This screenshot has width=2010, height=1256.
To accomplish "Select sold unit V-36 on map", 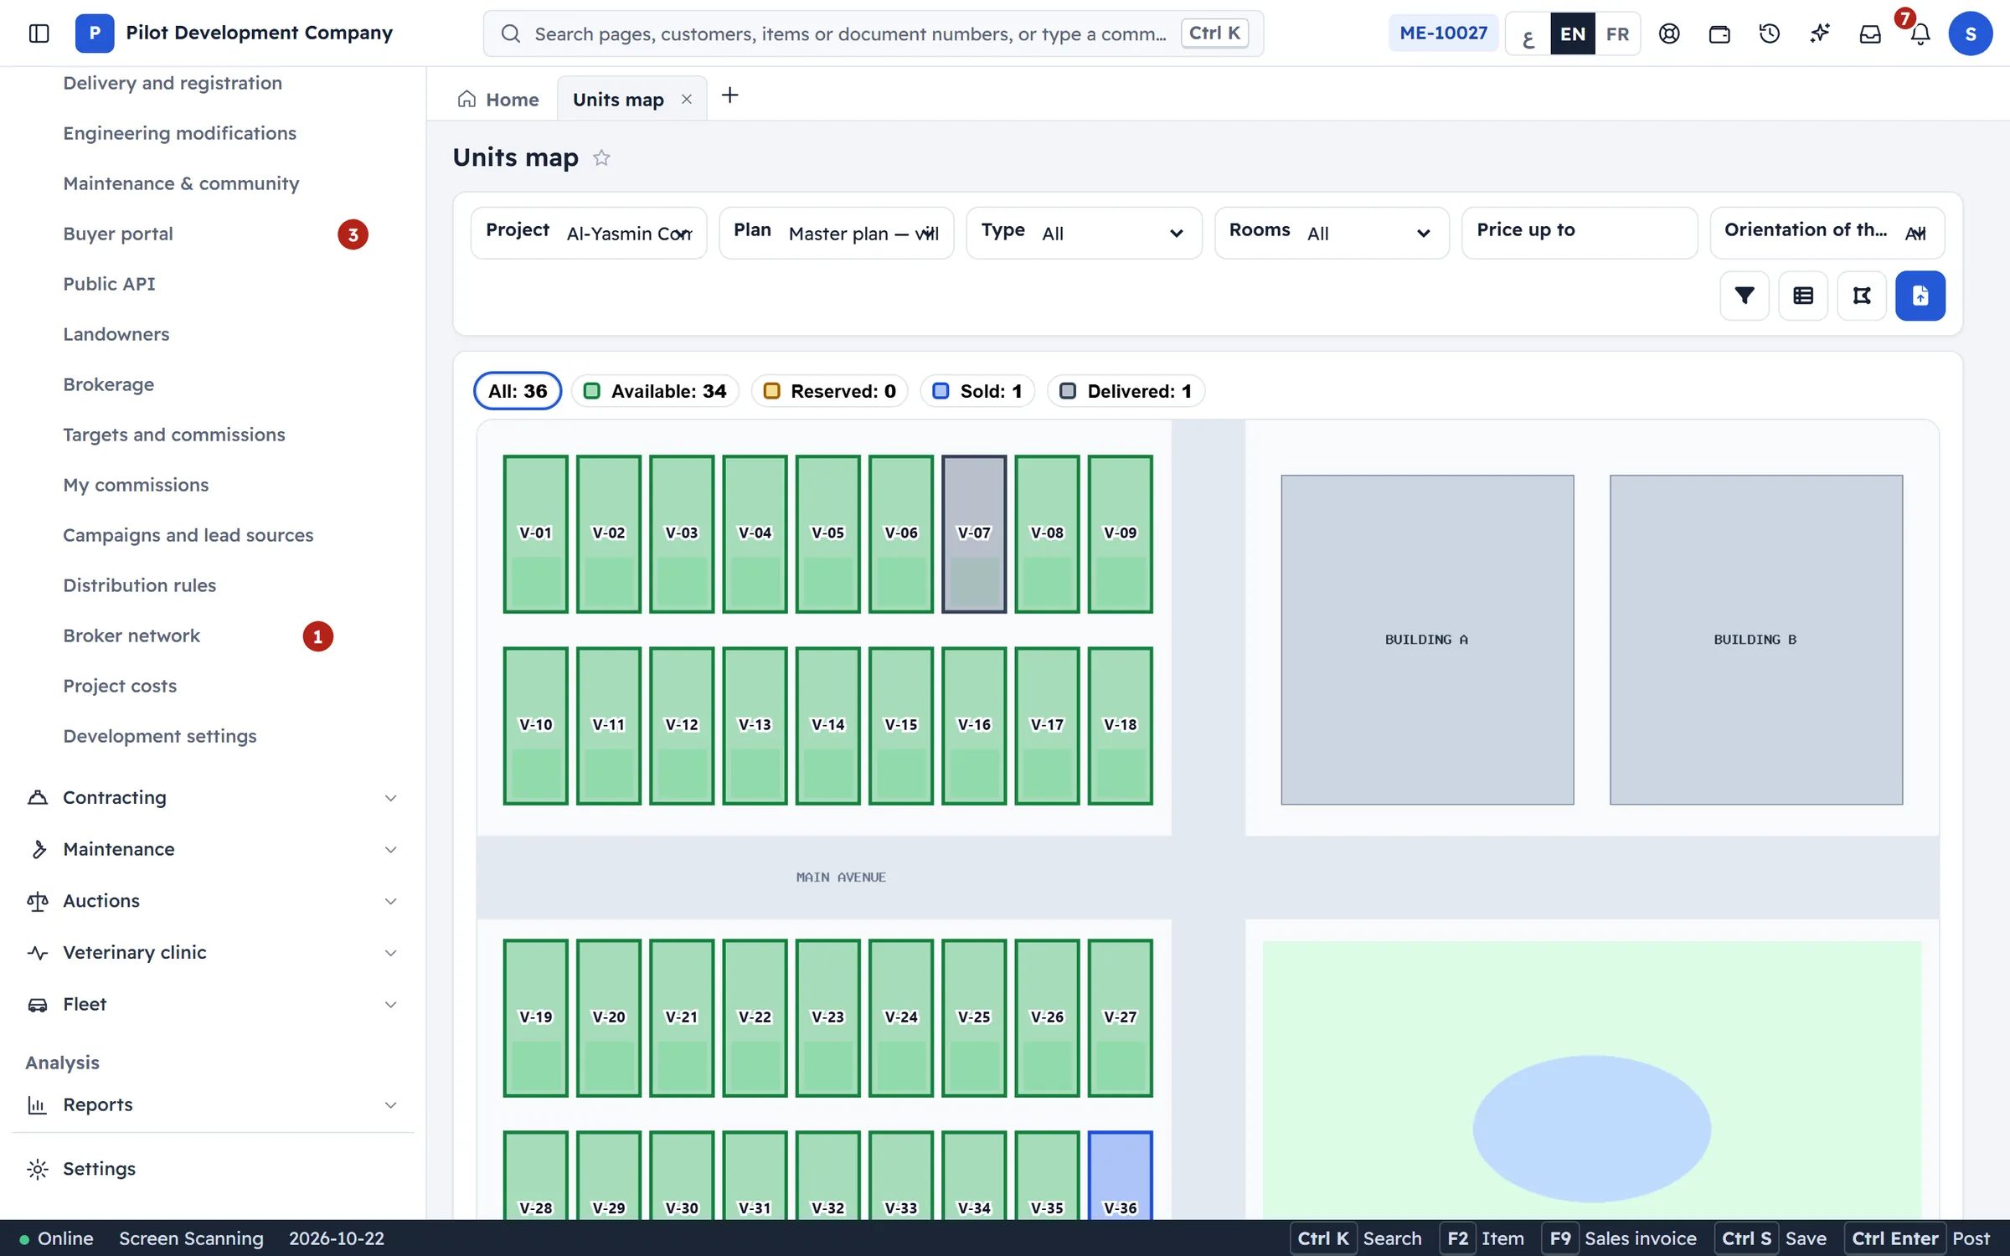I will coord(1120,1175).
